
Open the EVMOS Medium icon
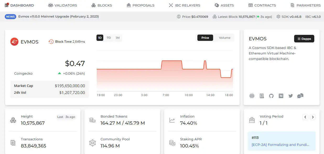281,96
